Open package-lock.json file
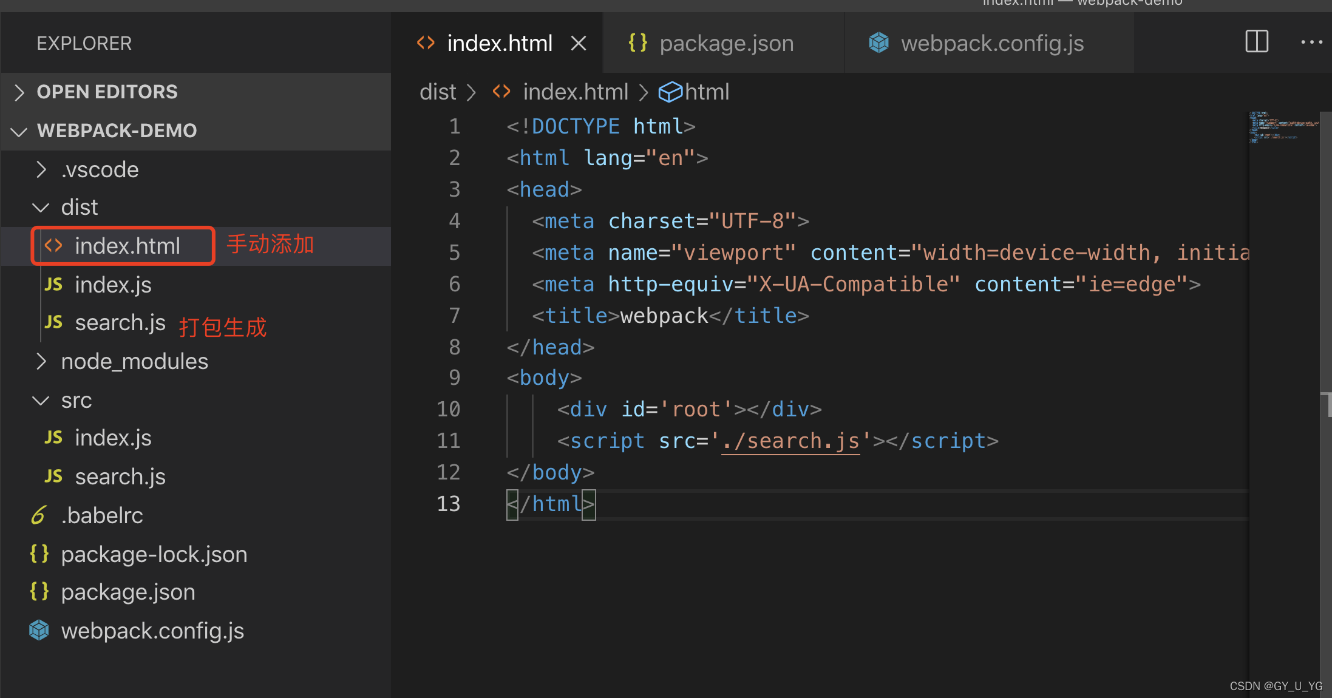This screenshot has height=698, width=1332. point(195,554)
